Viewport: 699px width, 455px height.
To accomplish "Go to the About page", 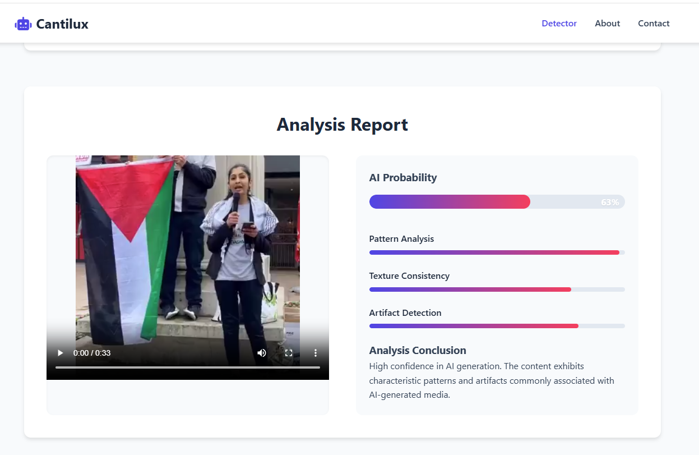I will pos(607,24).
